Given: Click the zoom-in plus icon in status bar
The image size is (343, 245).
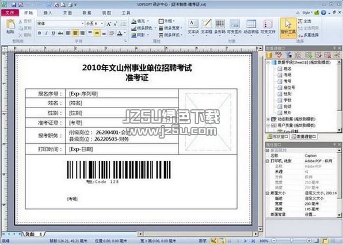Looking at the screenshot, I should click(x=309, y=241).
